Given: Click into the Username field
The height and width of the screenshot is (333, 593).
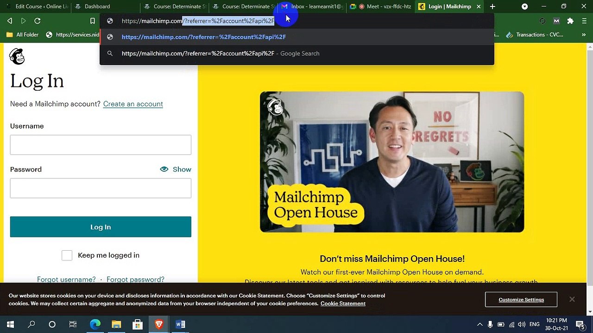Looking at the screenshot, I should click(101, 145).
